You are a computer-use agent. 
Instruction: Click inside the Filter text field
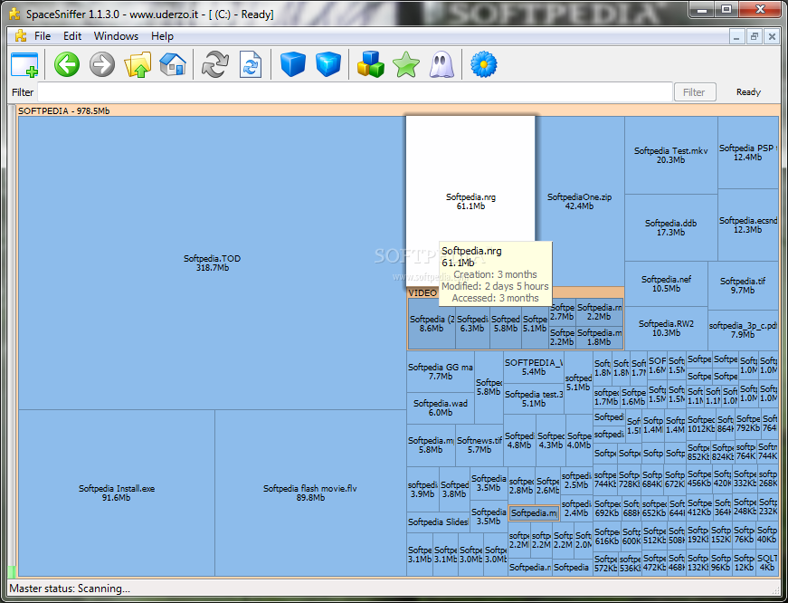point(355,92)
